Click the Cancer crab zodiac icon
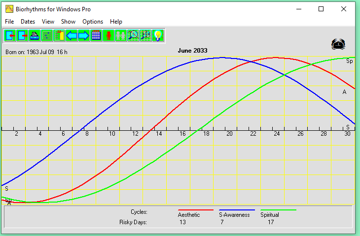This screenshot has height=236, width=360. point(338,44)
